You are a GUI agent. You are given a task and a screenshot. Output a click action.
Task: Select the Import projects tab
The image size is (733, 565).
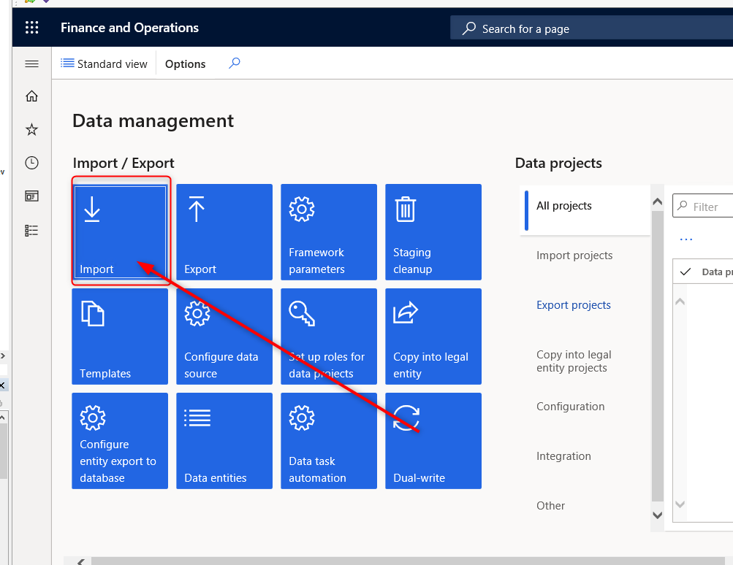pyautogui.click(x=574, y=255)
